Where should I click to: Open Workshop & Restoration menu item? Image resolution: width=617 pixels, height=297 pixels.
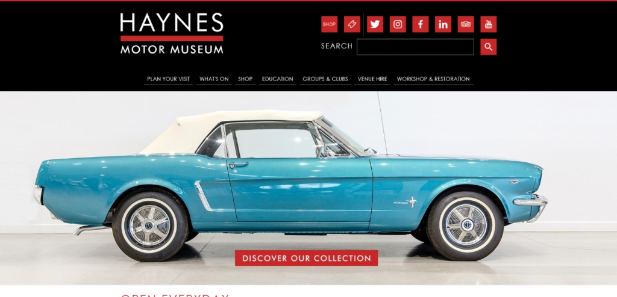(x=433, y=79)
